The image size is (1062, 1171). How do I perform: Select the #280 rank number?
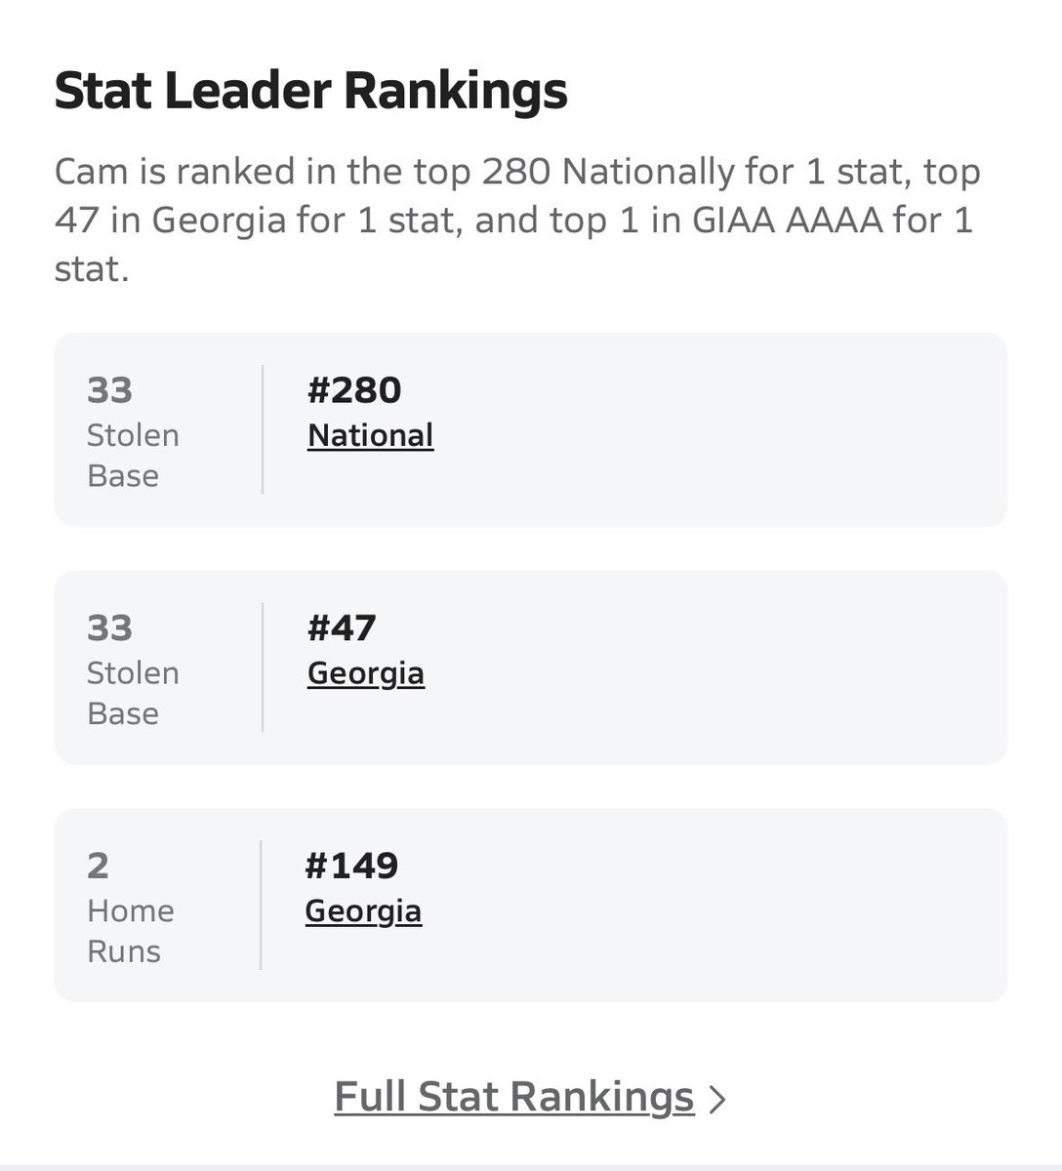[354, 390]
